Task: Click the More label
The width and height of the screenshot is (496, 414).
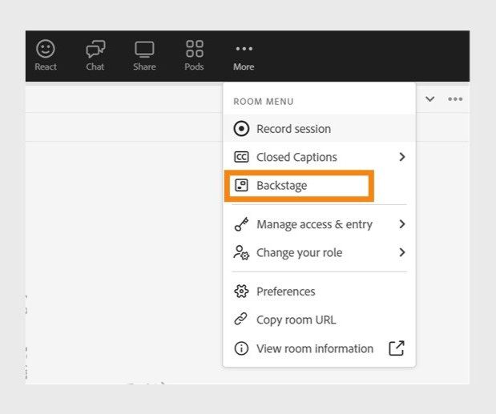Action: (244, 66)
